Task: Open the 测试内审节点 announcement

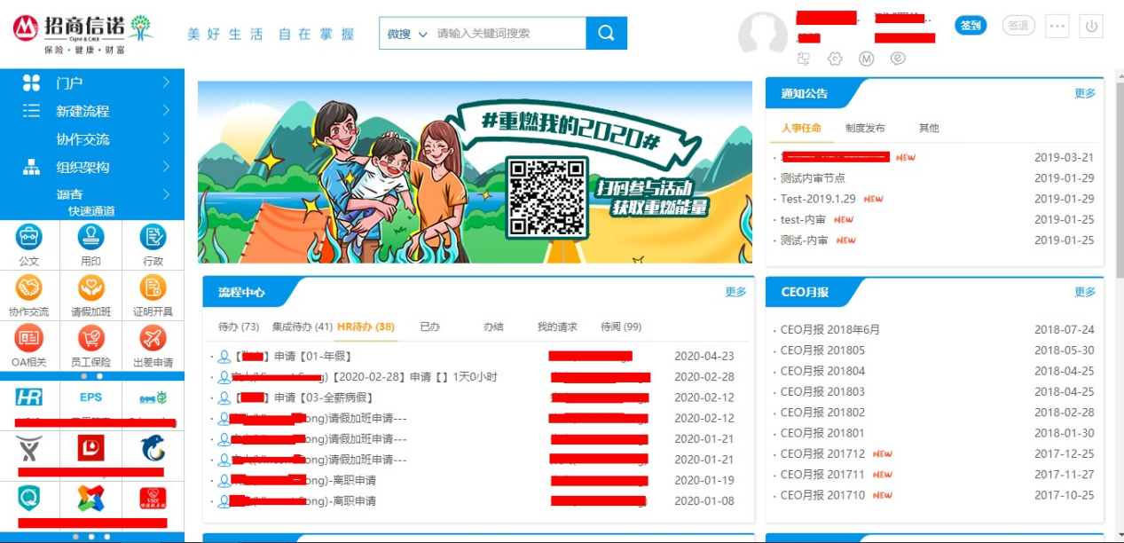Action: [813, 178]
